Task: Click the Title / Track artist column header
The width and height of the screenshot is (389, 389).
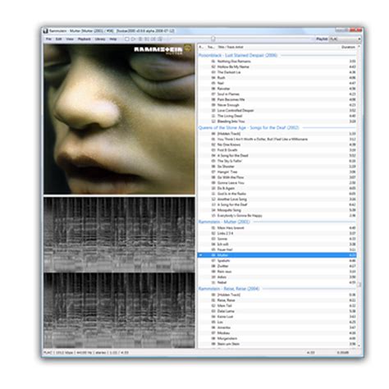Action: pos(231,47)
